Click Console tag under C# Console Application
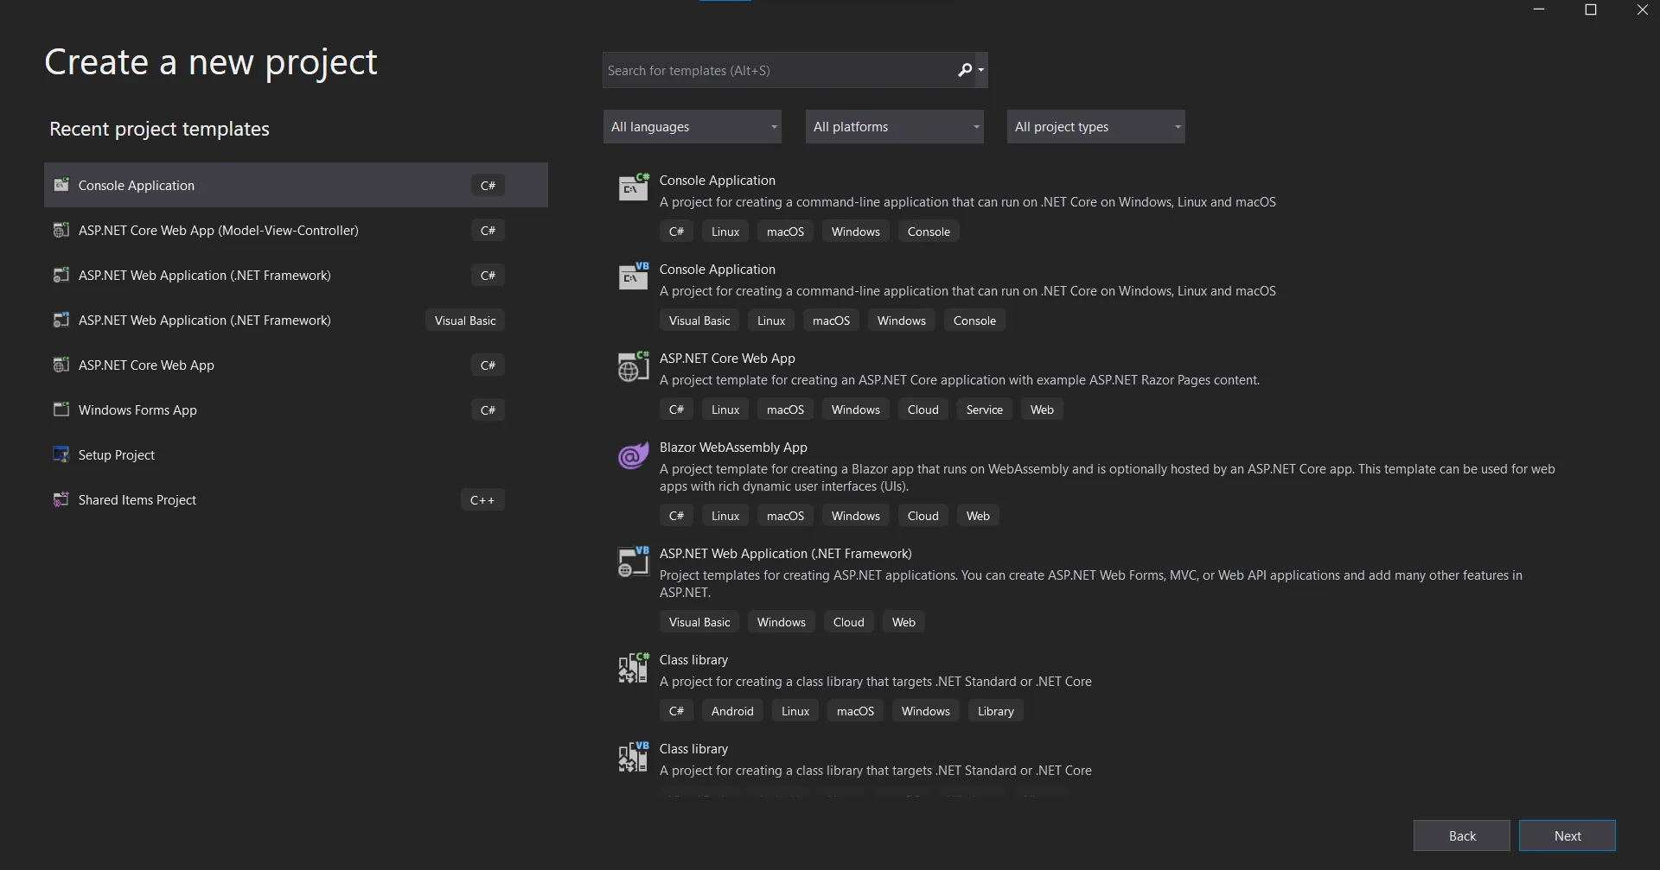Viewport: 1660px width, 870px height. [929, 232]
